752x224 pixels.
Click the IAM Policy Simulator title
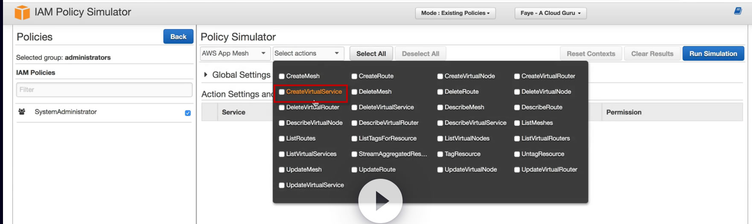point(83,12)
